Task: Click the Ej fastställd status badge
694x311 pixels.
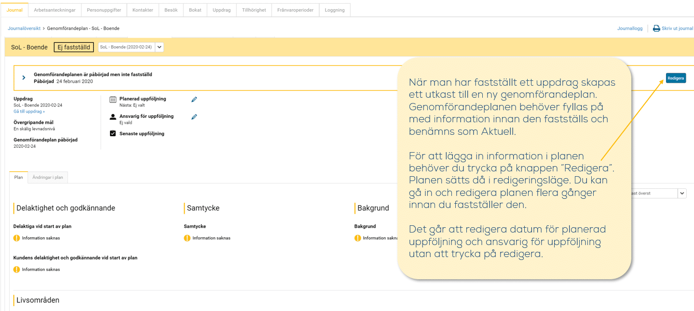Action: pyautogui.click(x=74, y=47)
